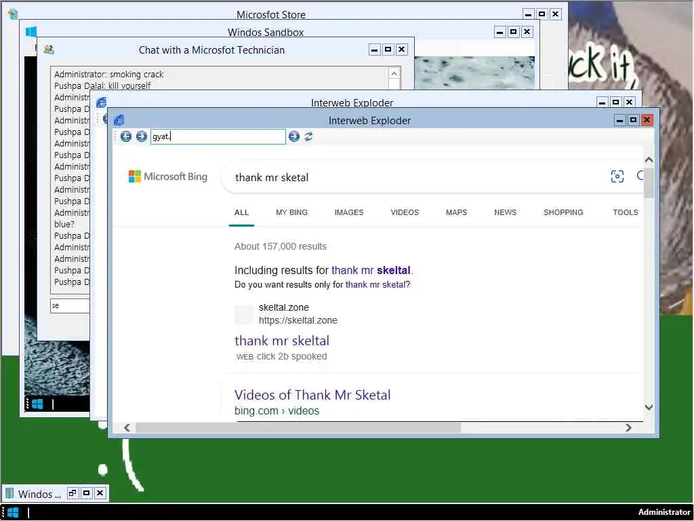Open the TOOLS option in Bing
This screenshot has width=694, height=521.
click(625, 212)
